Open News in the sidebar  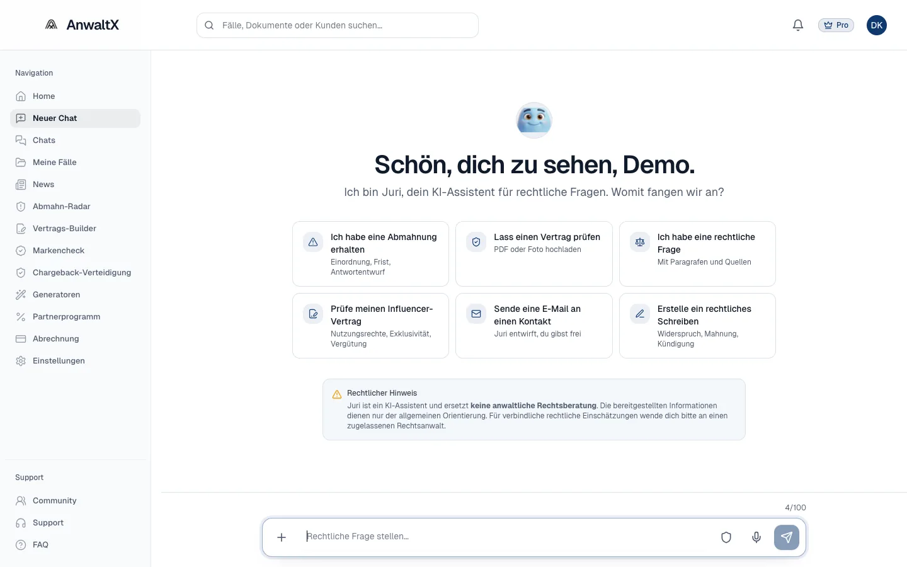[x=75, y=185]
